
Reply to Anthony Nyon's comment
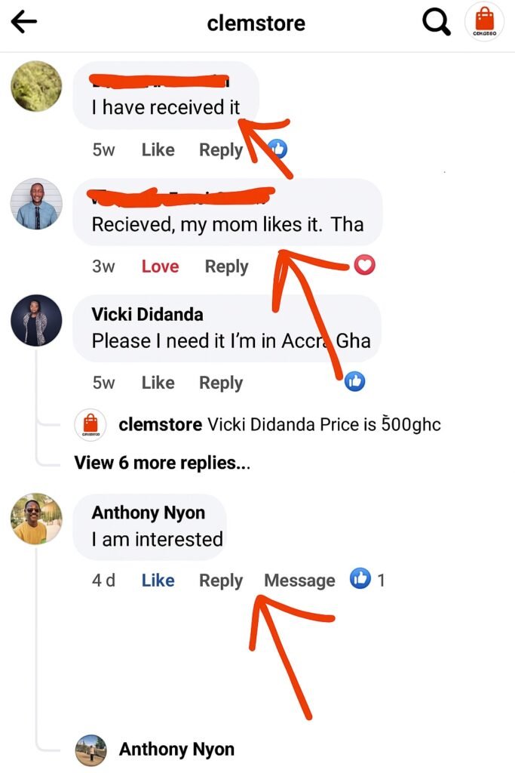click(221, 580)
